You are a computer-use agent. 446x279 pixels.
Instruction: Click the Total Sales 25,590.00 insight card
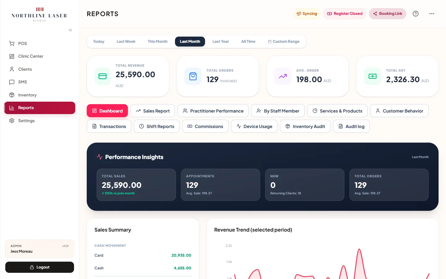pos(136,185)
